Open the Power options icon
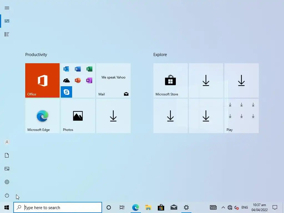 [7, 195]
